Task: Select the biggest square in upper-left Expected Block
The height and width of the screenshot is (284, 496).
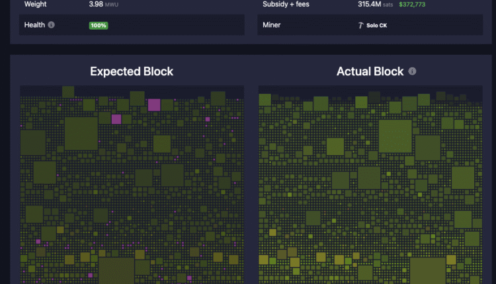Action: [81, 133]
